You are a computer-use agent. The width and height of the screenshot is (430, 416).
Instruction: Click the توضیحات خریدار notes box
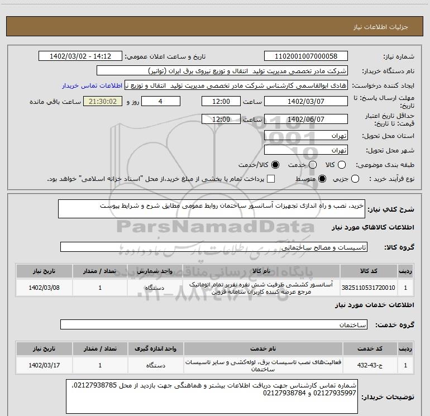tap(212, 396)
